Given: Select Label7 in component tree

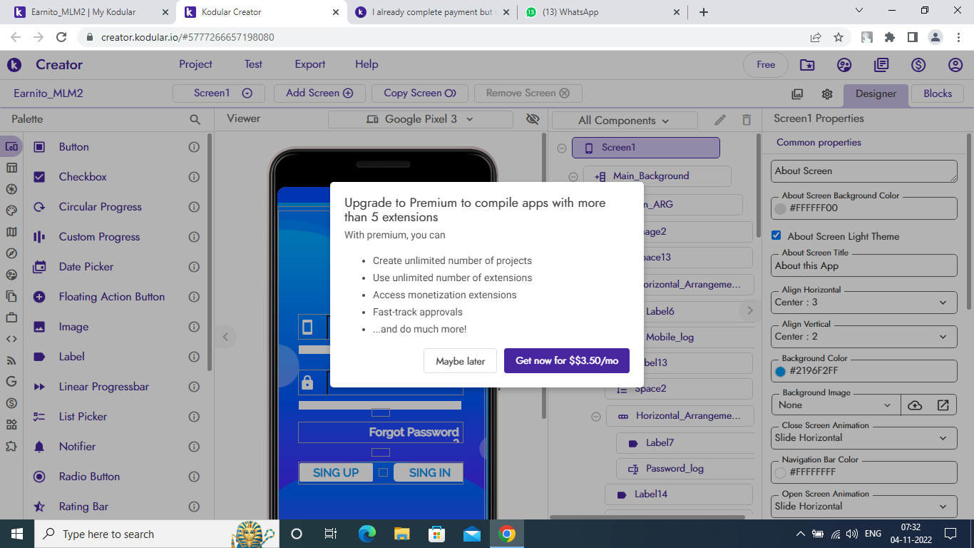Looking at the screenshot, I should point(685,442).
